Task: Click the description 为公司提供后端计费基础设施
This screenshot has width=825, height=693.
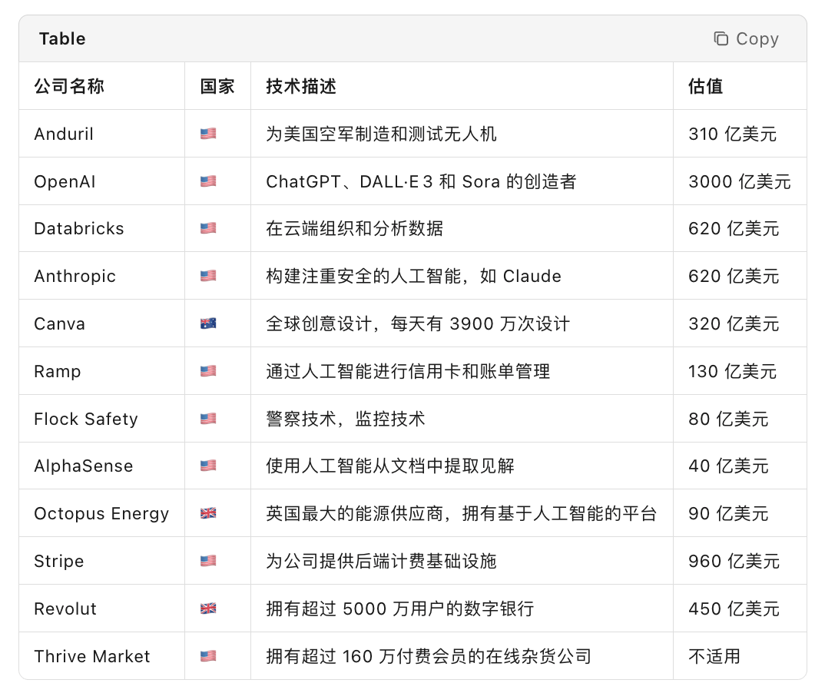Action: pyautogui.click(x=381, y=561)
